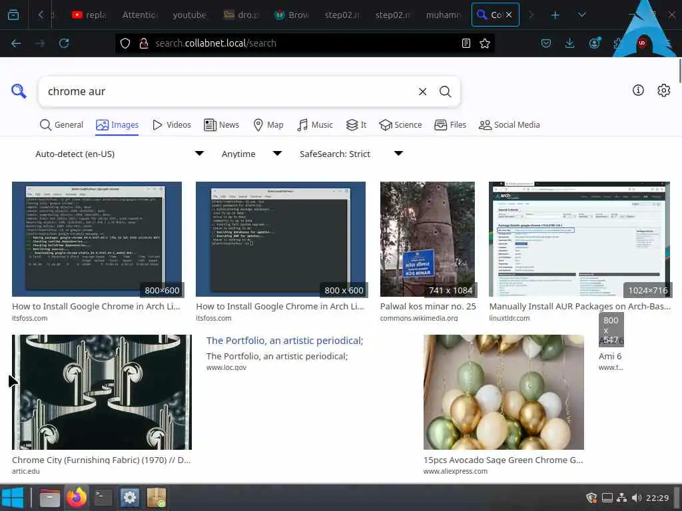This screenshot has height=511, width=682.
Task: Open the file manager from the taskbar
Action: [49, 498]
